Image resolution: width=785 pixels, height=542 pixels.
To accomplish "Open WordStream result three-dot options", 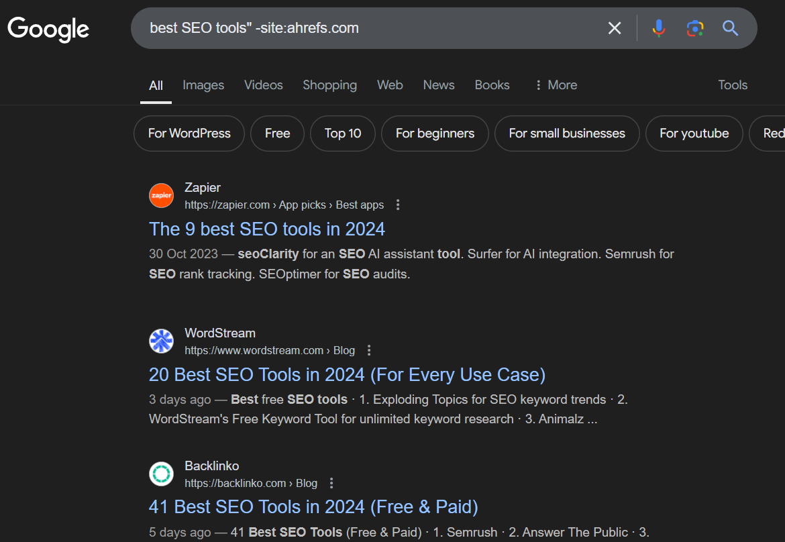I will pyautogui.click(x=369, y=350).
